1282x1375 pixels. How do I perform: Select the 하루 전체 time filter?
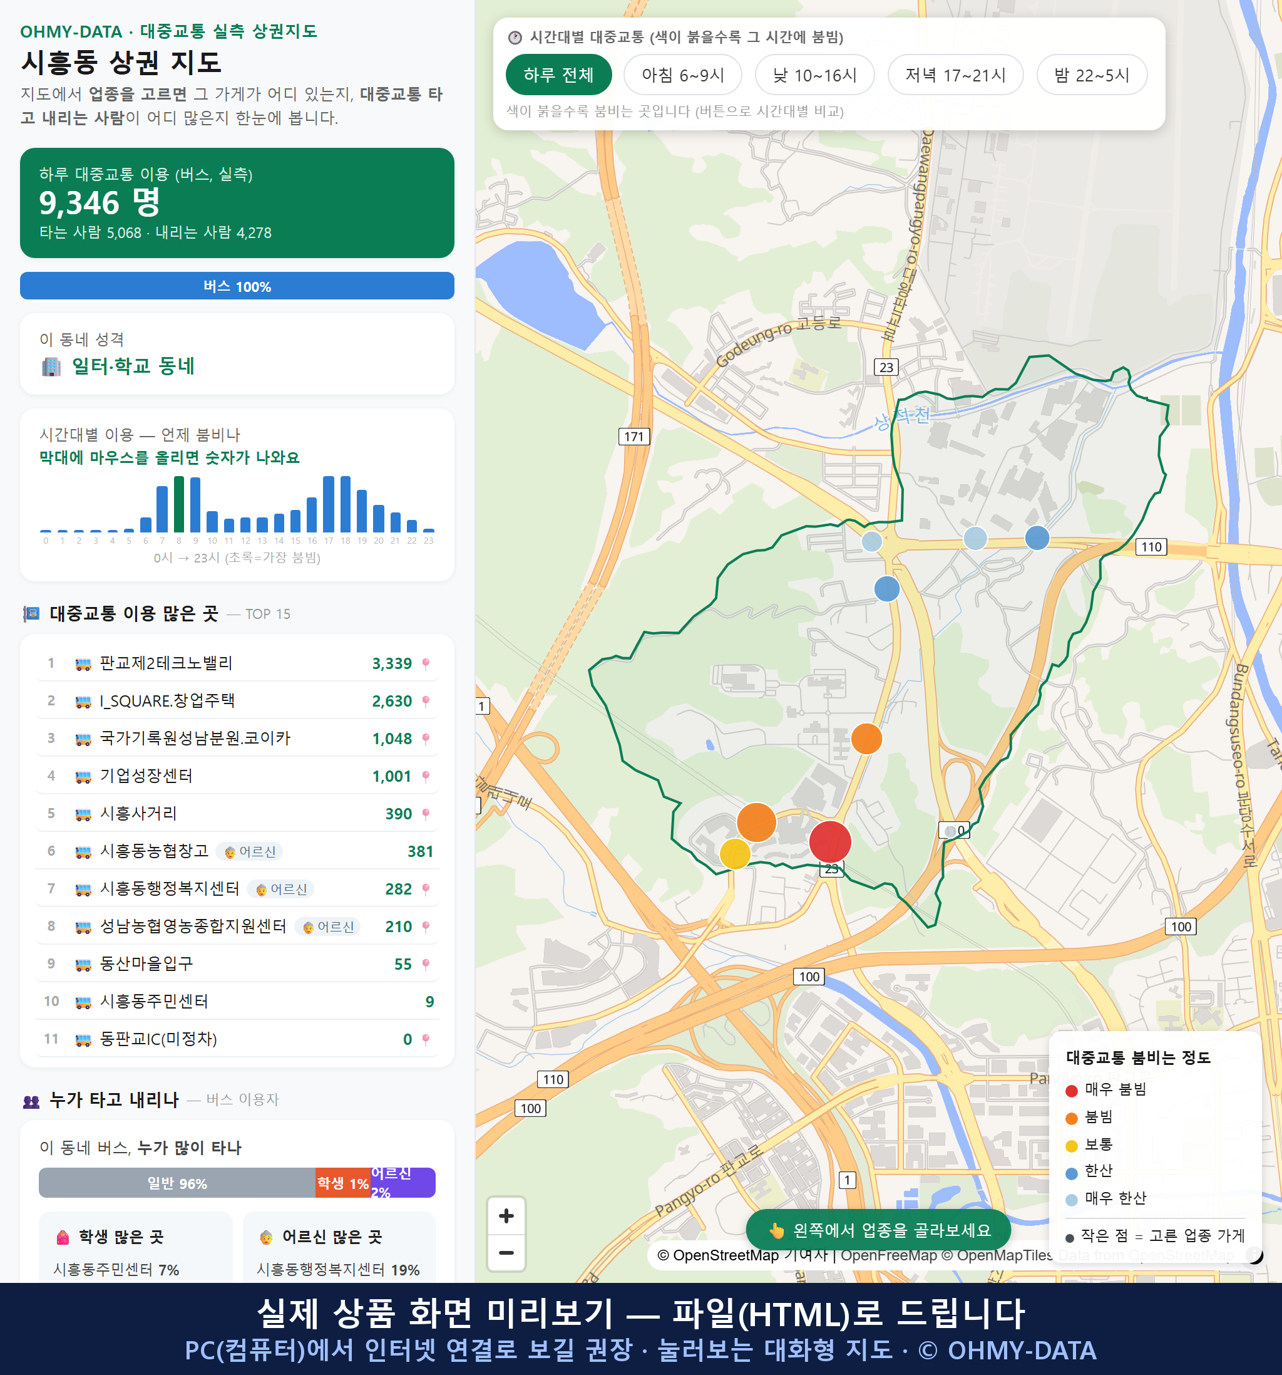coord(558,75)
